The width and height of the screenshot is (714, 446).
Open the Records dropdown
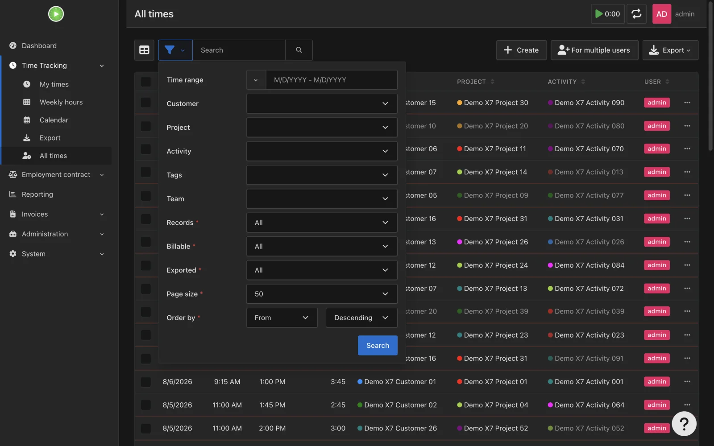[x=322, y=223]
